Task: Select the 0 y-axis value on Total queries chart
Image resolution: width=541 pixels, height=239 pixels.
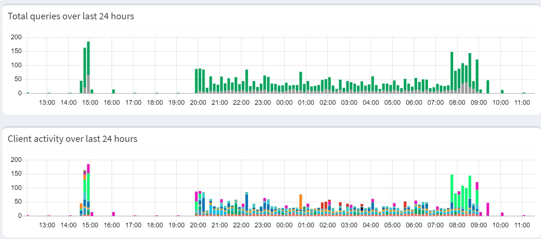Action: tap(20, 93)
